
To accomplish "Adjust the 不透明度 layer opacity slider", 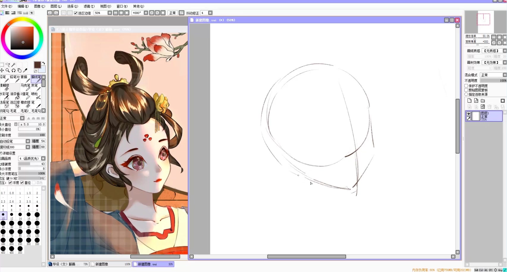I will 493,80.
